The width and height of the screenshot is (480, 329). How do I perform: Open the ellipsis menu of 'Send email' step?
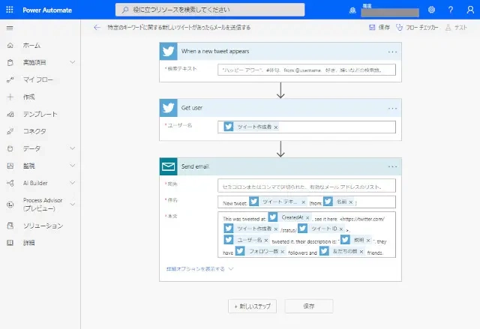pyautogui.click(x=392, y=167)
